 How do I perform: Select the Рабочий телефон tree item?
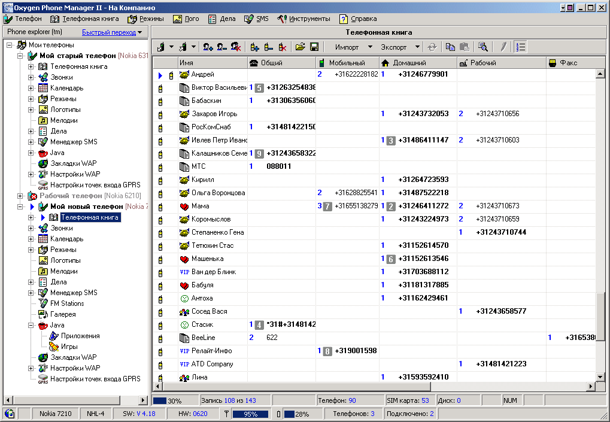point(90,196)
